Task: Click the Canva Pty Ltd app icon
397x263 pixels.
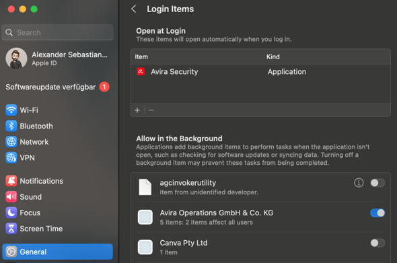Action: pos(145,247)
